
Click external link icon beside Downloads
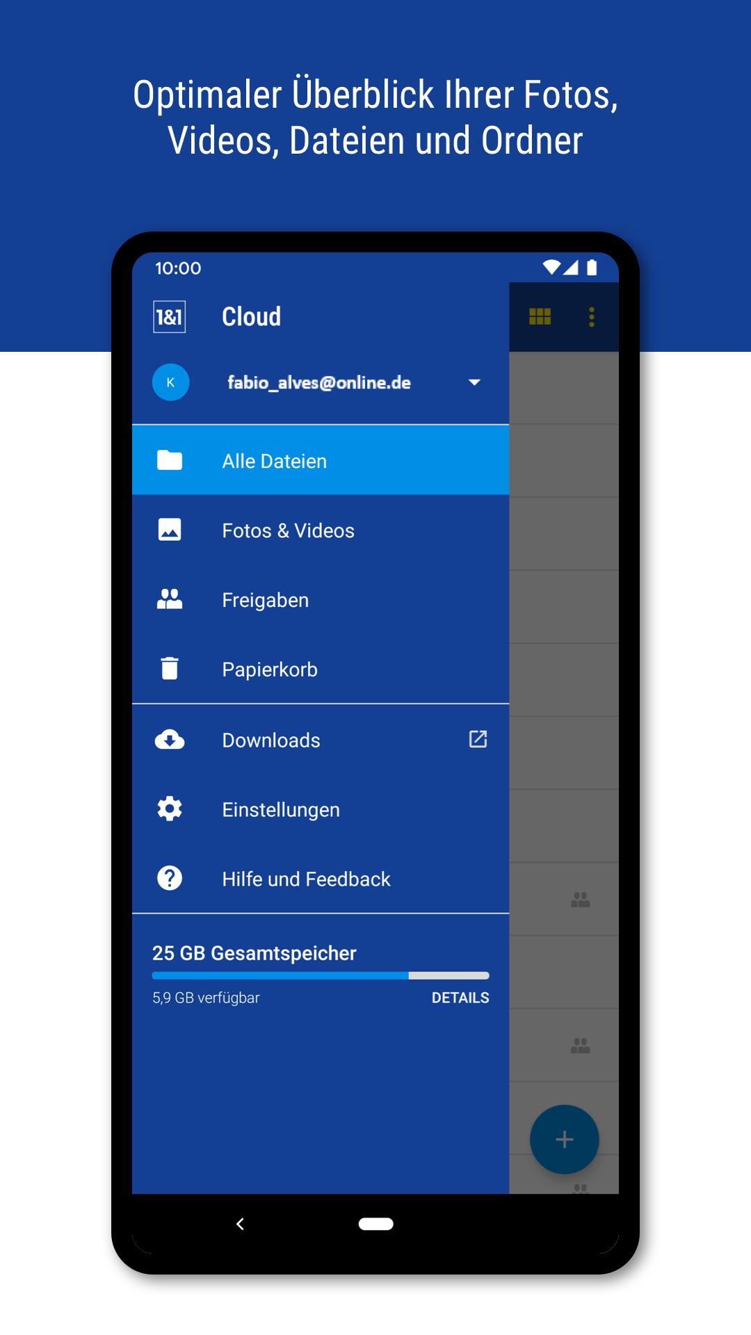[x=478, y=738]
